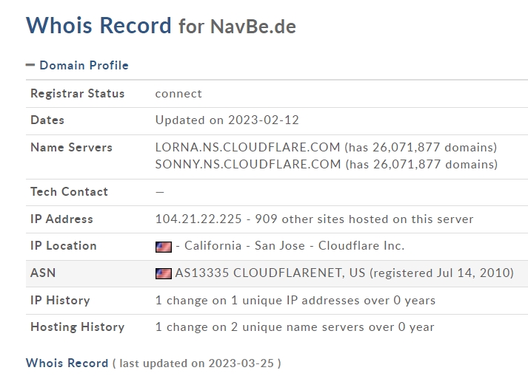Click the Tech Contact dash value
The height and width of the screenshot is (376, 528).
pyautogui.click(x=160, y=192)
